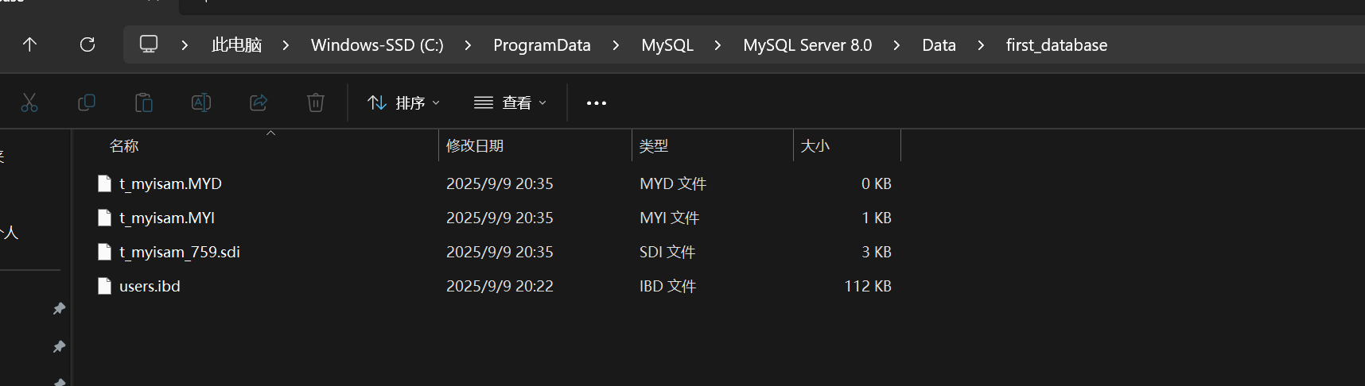This screenshot has width=1365, height=386.
Task: Sort by 修改日期 column header
Action: tap(475, 146)
